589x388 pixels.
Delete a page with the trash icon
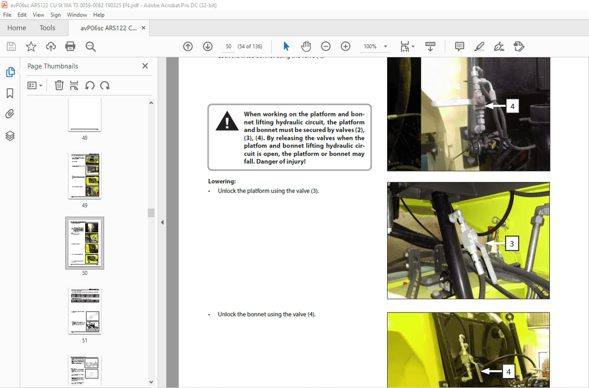pyautogui.click(x=59, y=85)
